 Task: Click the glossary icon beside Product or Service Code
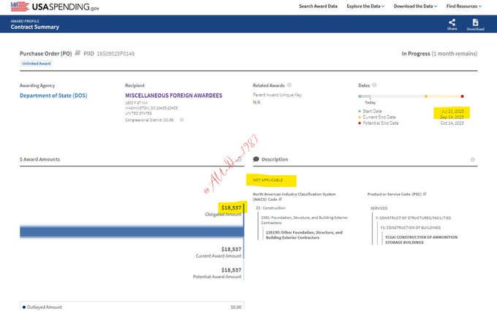[424, 193]
